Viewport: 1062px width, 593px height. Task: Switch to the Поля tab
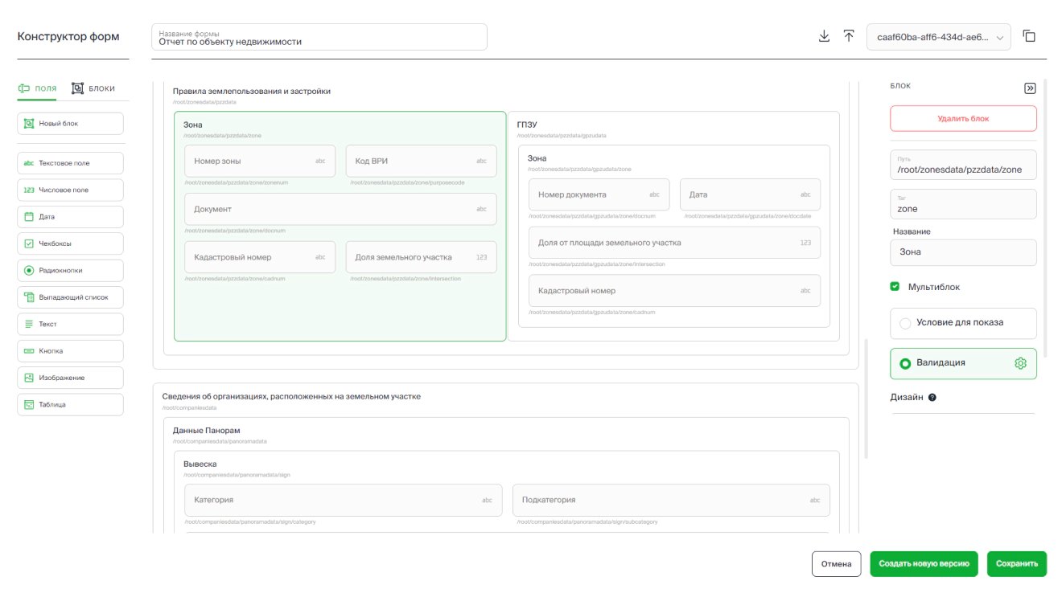37,88
